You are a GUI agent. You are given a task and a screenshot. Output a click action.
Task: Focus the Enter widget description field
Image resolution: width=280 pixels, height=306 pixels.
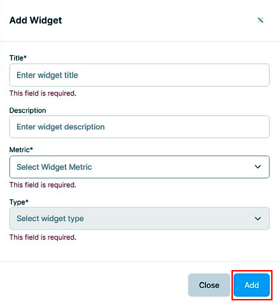[x=139, y=127]
